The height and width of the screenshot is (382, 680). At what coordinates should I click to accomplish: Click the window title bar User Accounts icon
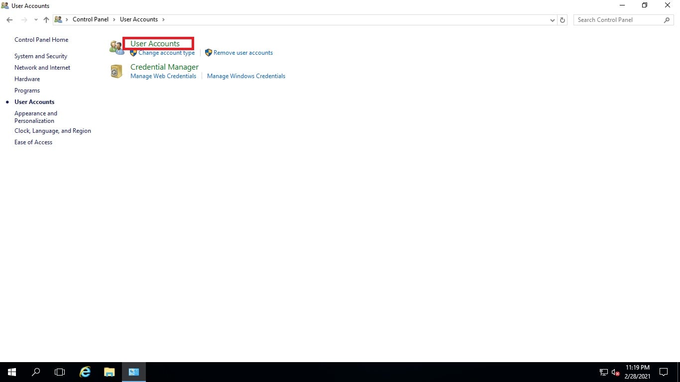point(5,5)
